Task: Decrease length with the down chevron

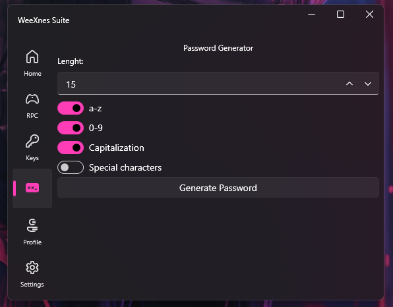Action: pos(368,84)
